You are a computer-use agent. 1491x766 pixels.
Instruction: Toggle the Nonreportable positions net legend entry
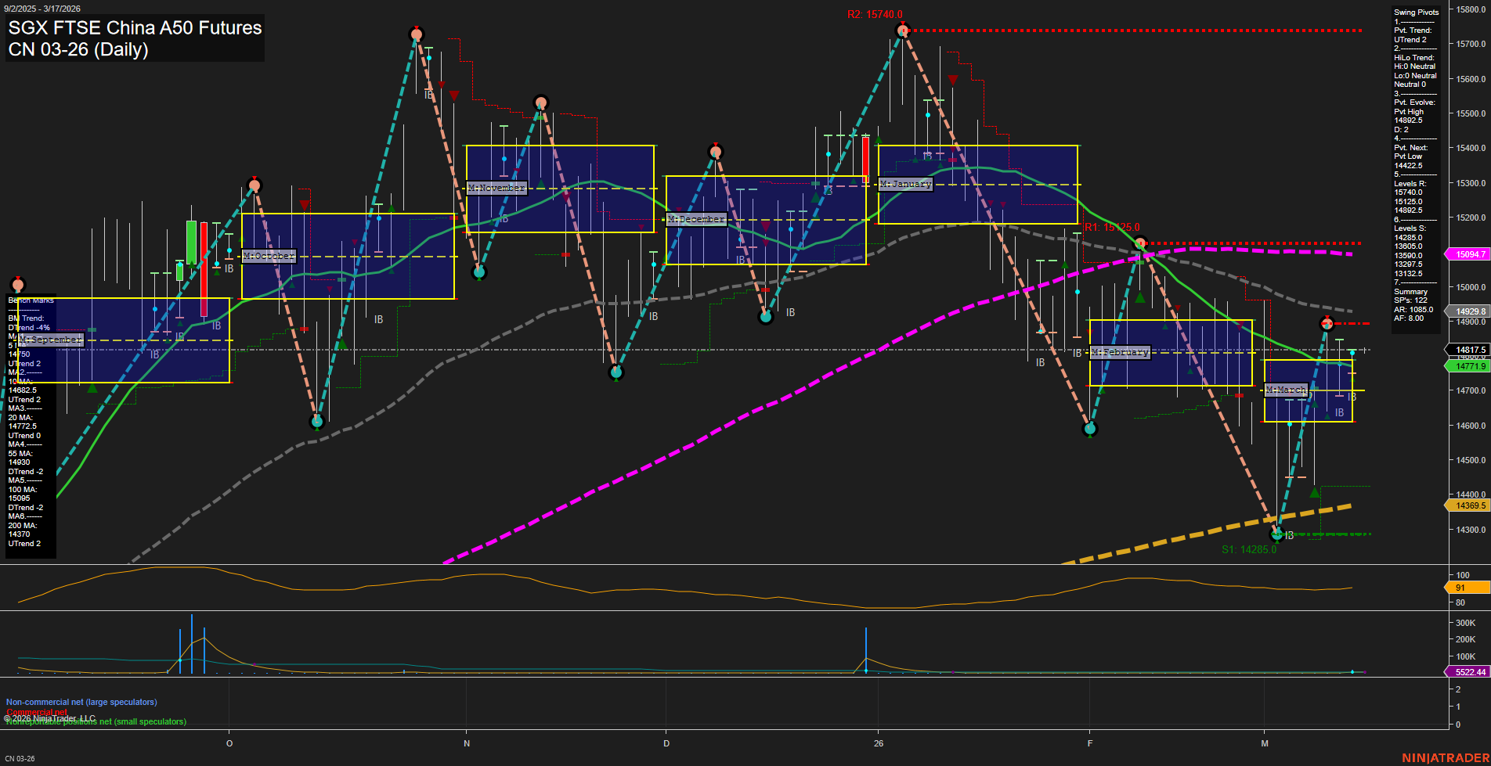tap(96, 721)
